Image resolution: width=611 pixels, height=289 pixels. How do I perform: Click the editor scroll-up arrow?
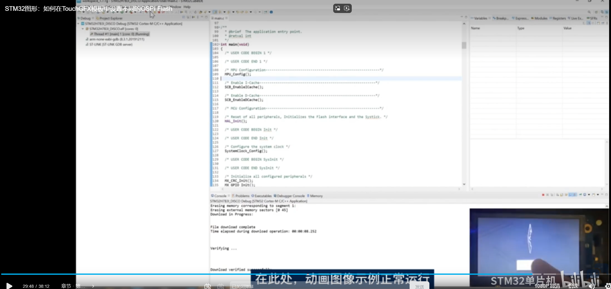pyautogui.click(x=464, y=24)
